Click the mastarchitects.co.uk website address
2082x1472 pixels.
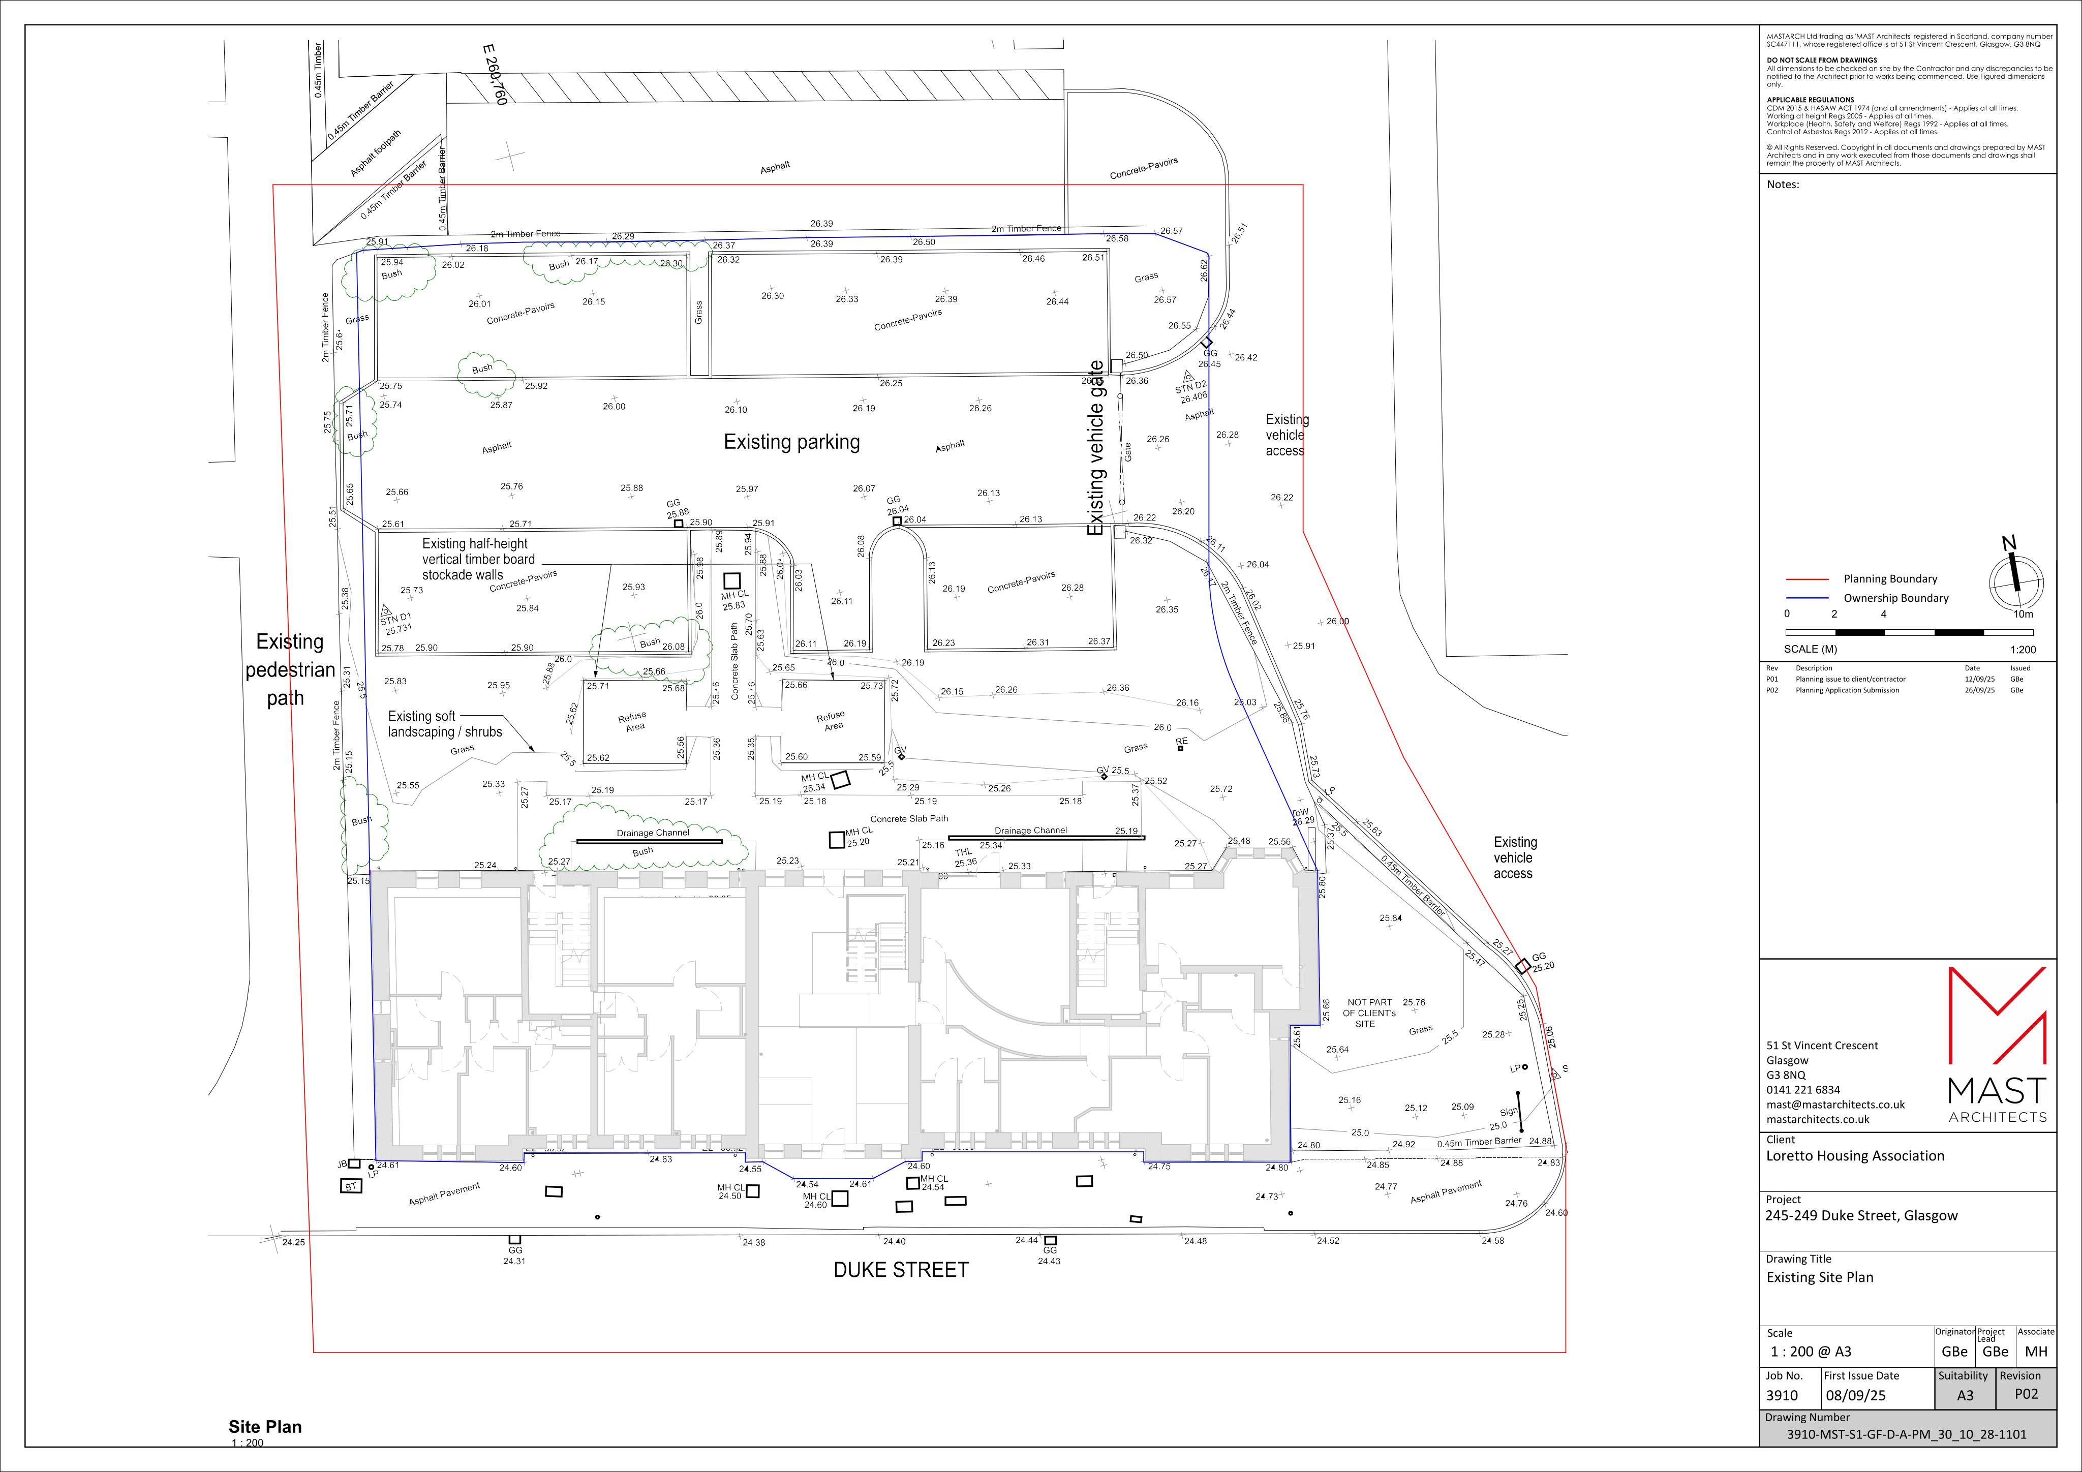tap(1818, 1119)
